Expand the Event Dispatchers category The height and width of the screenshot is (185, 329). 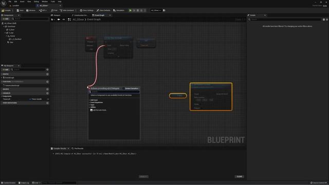pos(89,103)
